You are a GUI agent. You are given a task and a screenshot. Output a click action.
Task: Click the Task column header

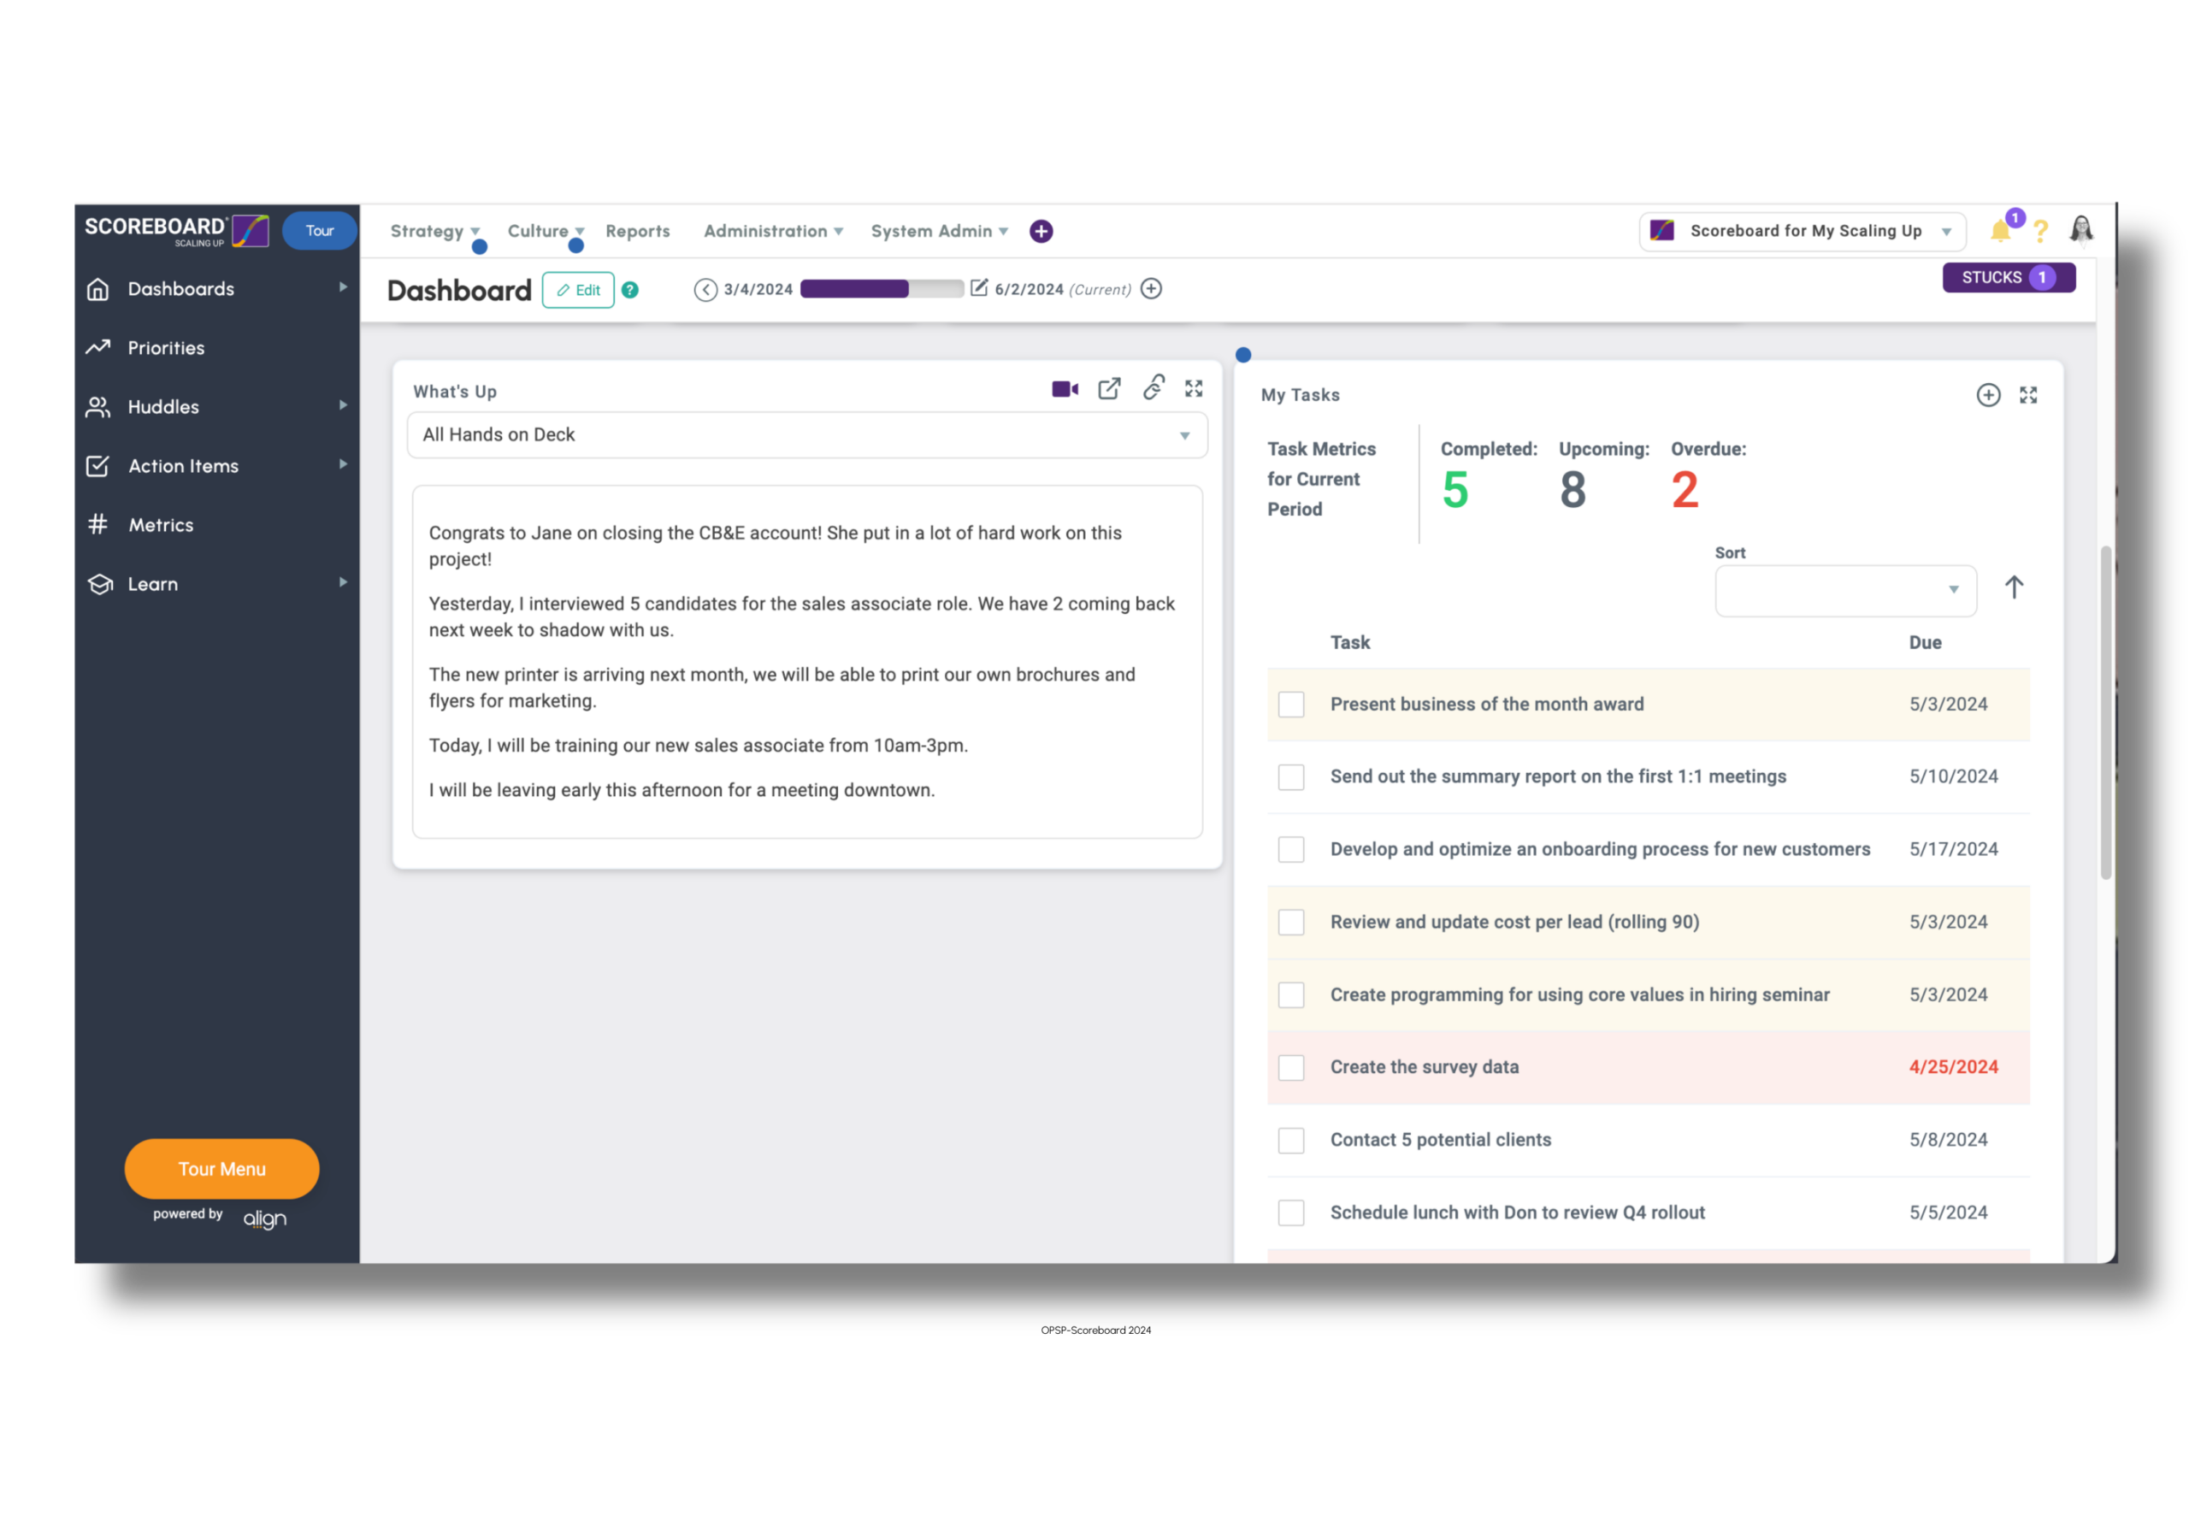click(x=1350, y=643)
